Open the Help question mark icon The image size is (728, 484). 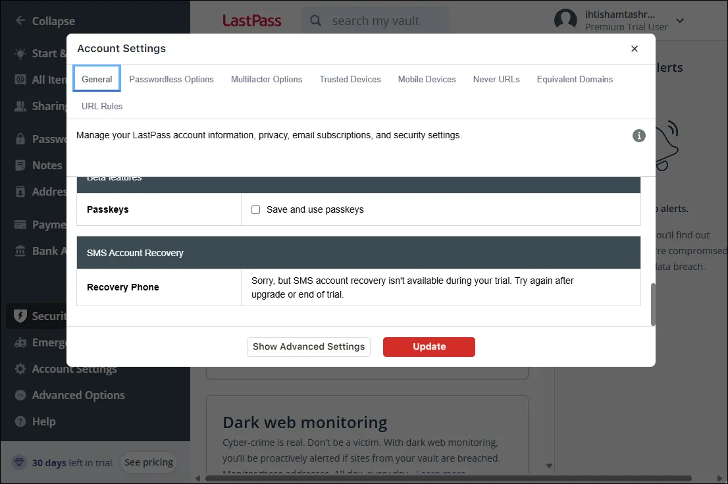point(20,421)
